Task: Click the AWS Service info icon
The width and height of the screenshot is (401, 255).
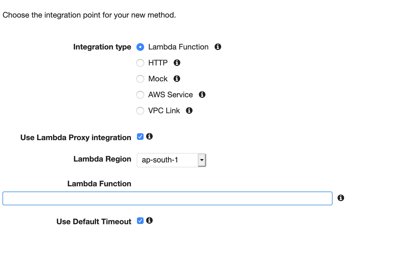Action: point(202,95)
